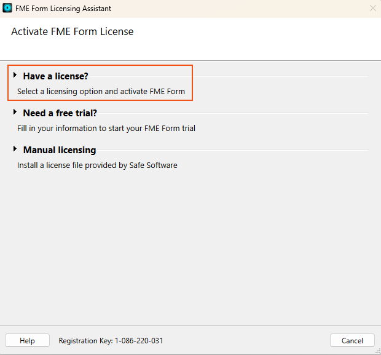Screen dimensions: 381x355
Task: Click 'Select a licensing option and activate' description
Action: (101, 92)
